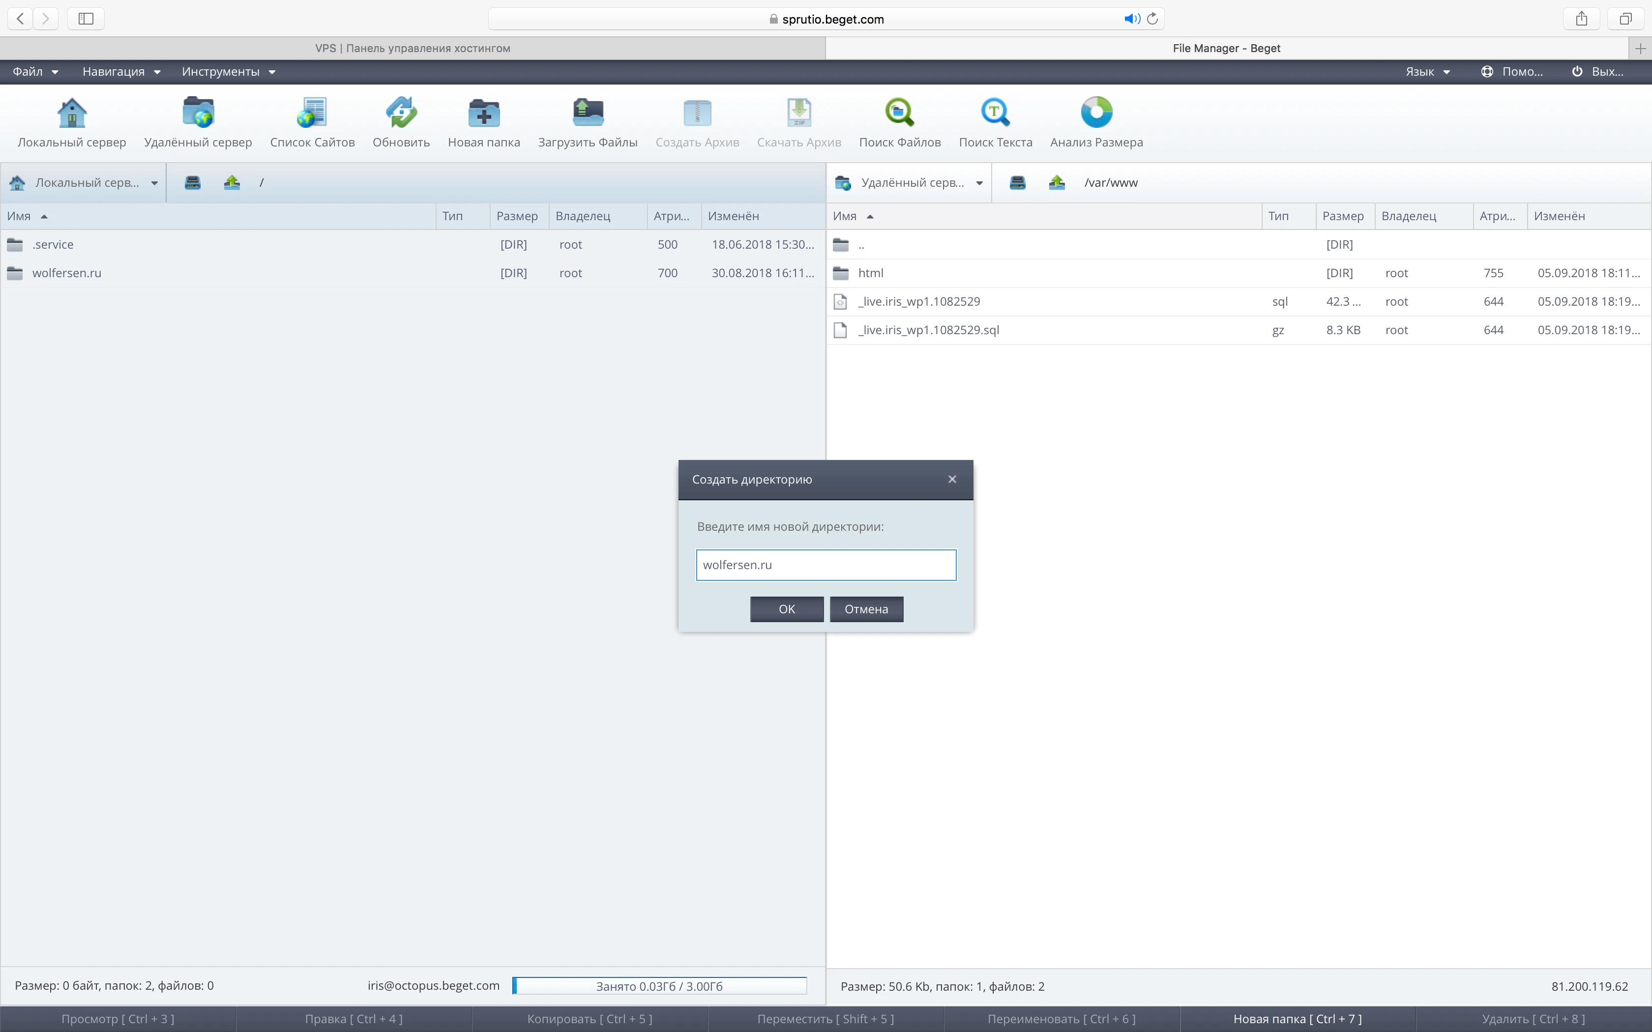This screenshot has height=1032, width=1652.
Task: Click the Список Сайтов icon
Action: tap(312, 114)
